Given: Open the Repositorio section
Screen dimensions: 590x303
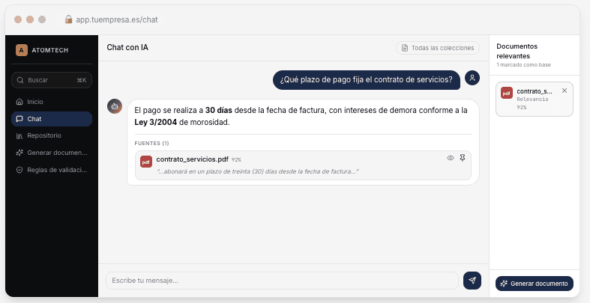Looking at the screenshot, I should [x=52, y=135].
